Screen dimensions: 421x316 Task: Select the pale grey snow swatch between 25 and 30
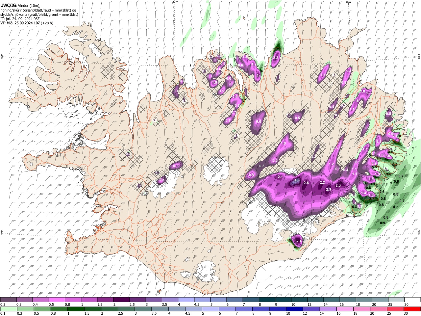pos(396,300)
